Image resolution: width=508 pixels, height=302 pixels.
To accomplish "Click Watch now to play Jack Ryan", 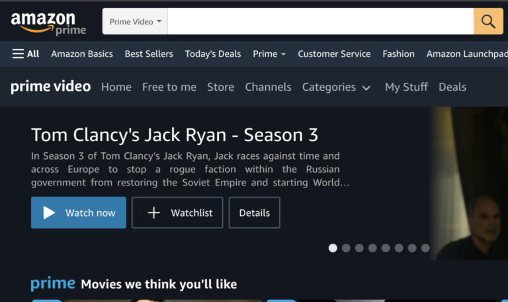I will click(x=79, y=213).
